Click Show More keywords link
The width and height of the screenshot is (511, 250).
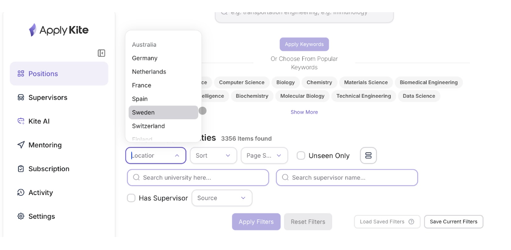pos(304,112)
